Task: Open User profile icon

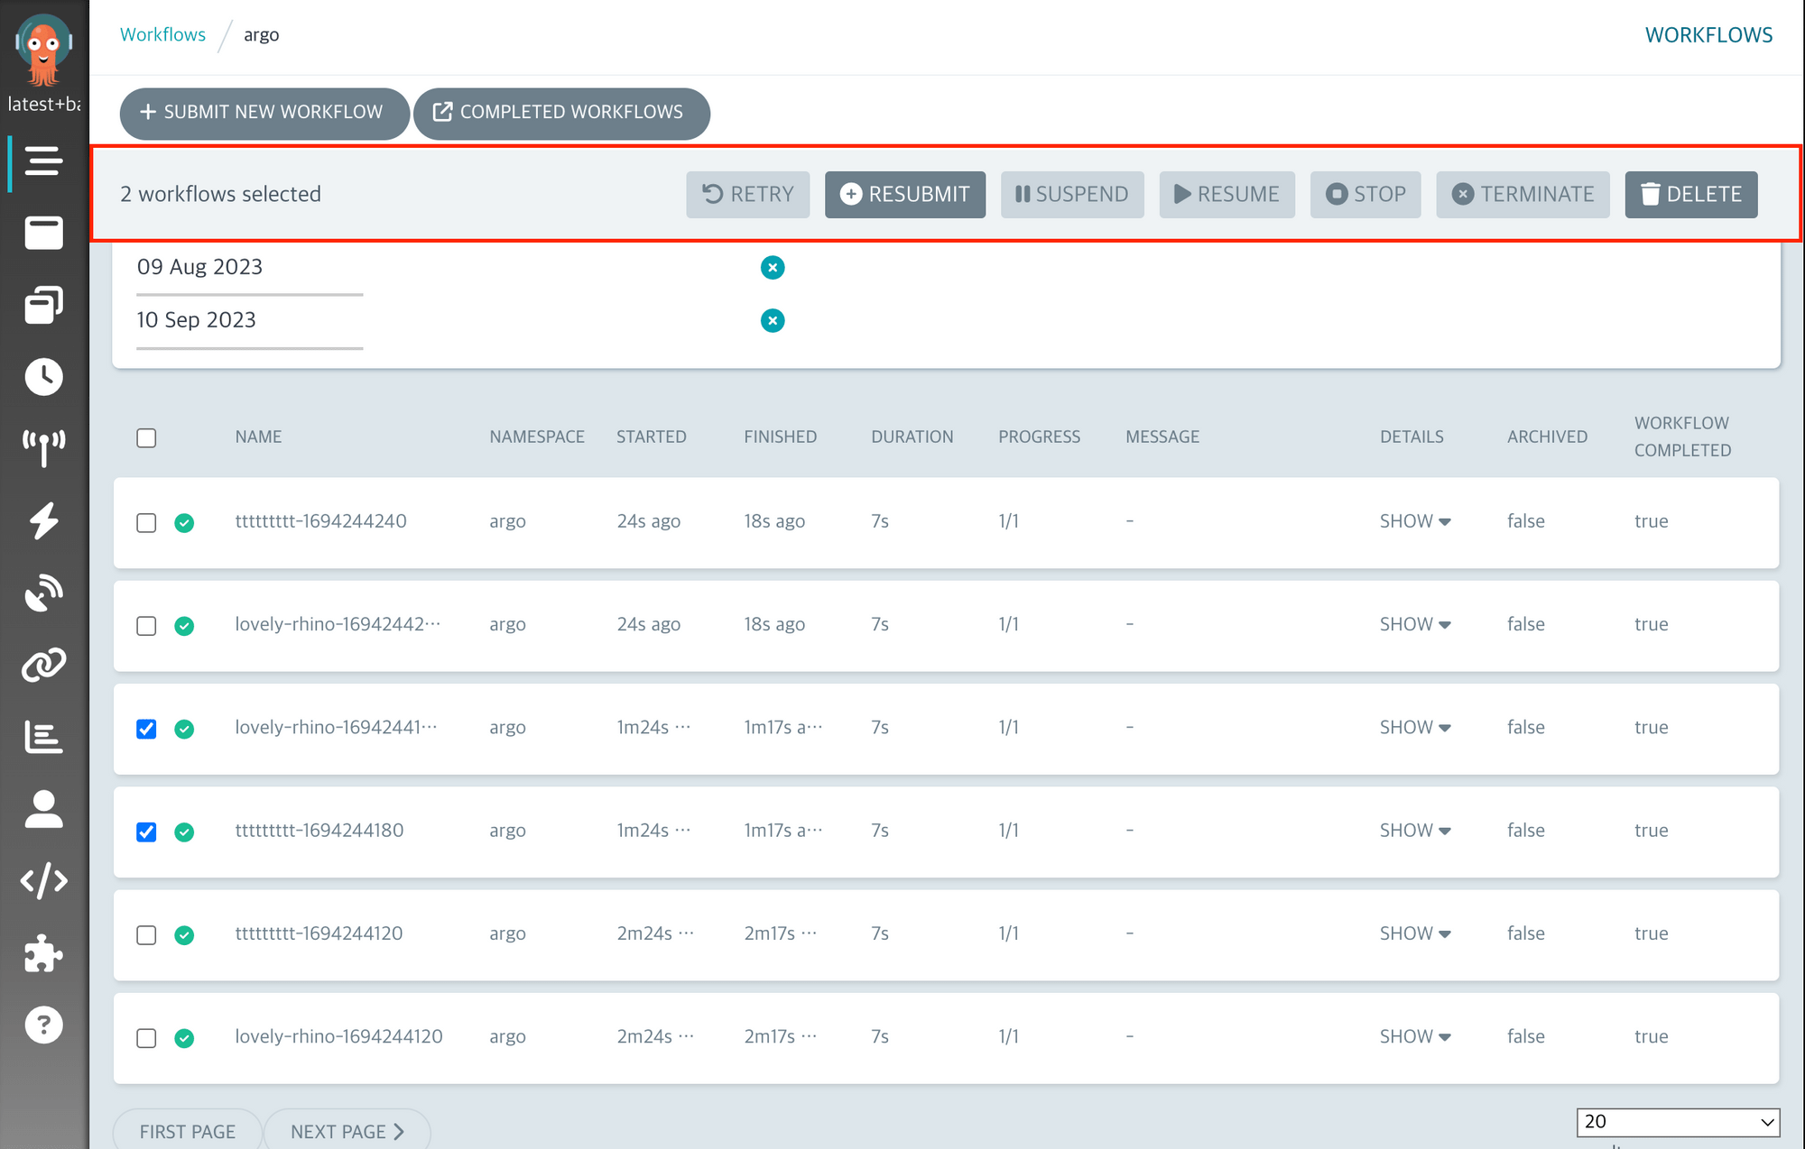Action: [x=43, y=809]
